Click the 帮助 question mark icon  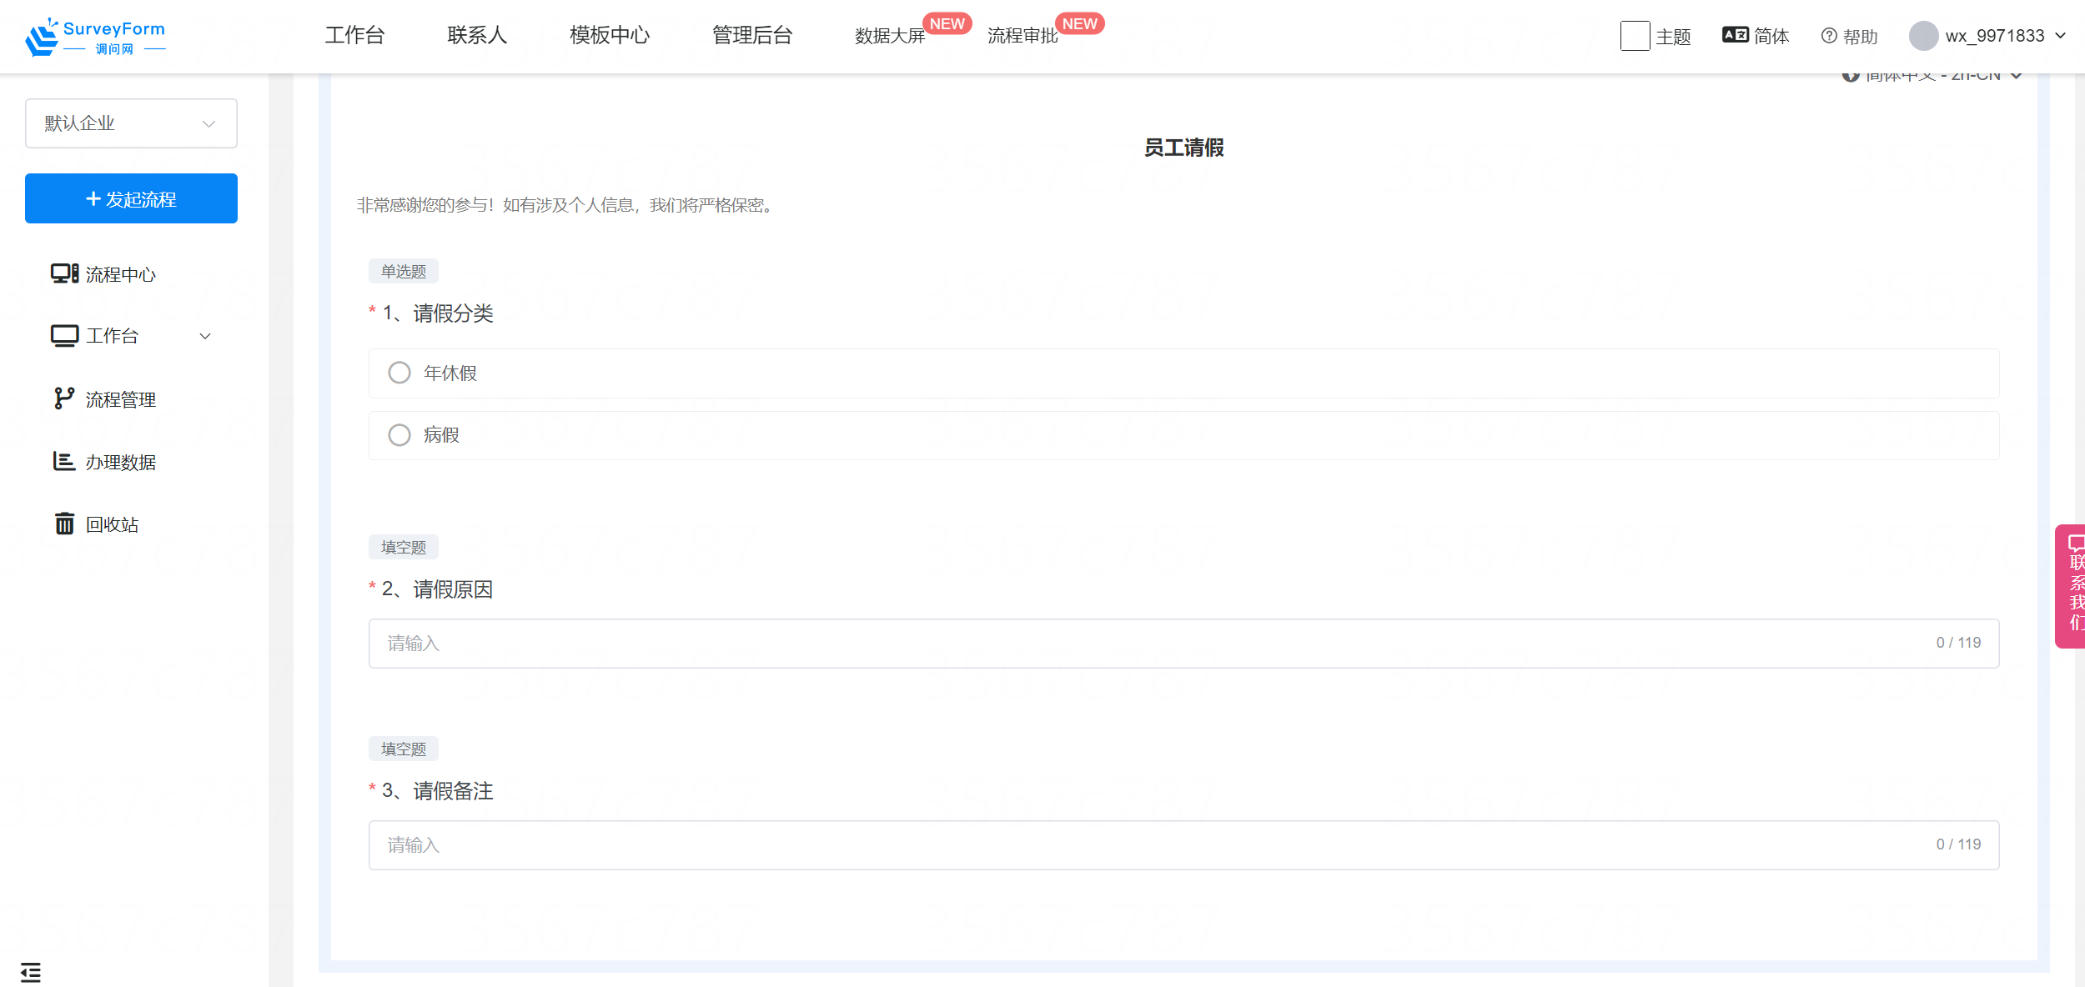click(x=1829, y=36)
